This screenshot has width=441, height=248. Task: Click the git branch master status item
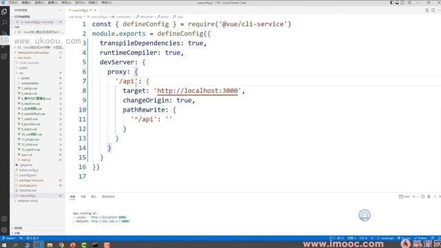coord(9,238)
